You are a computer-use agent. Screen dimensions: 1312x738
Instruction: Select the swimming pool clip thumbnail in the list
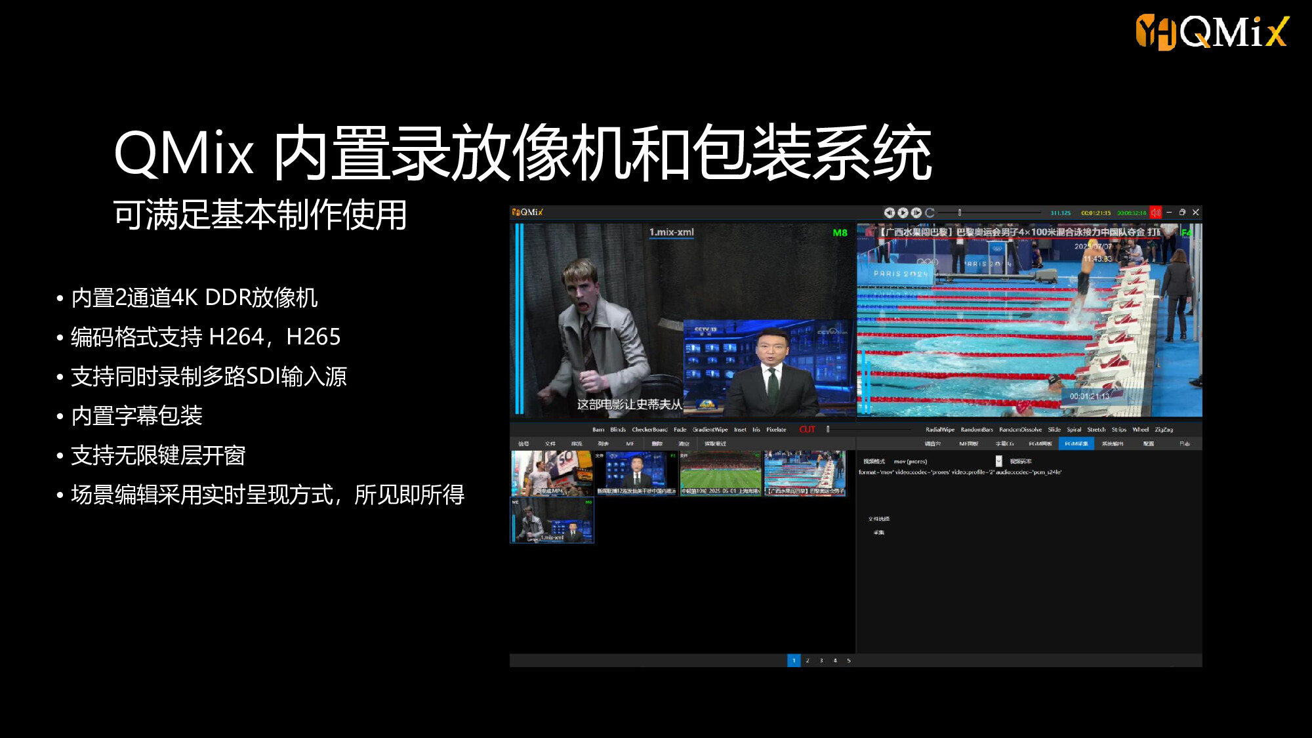(x=805, y=473)
